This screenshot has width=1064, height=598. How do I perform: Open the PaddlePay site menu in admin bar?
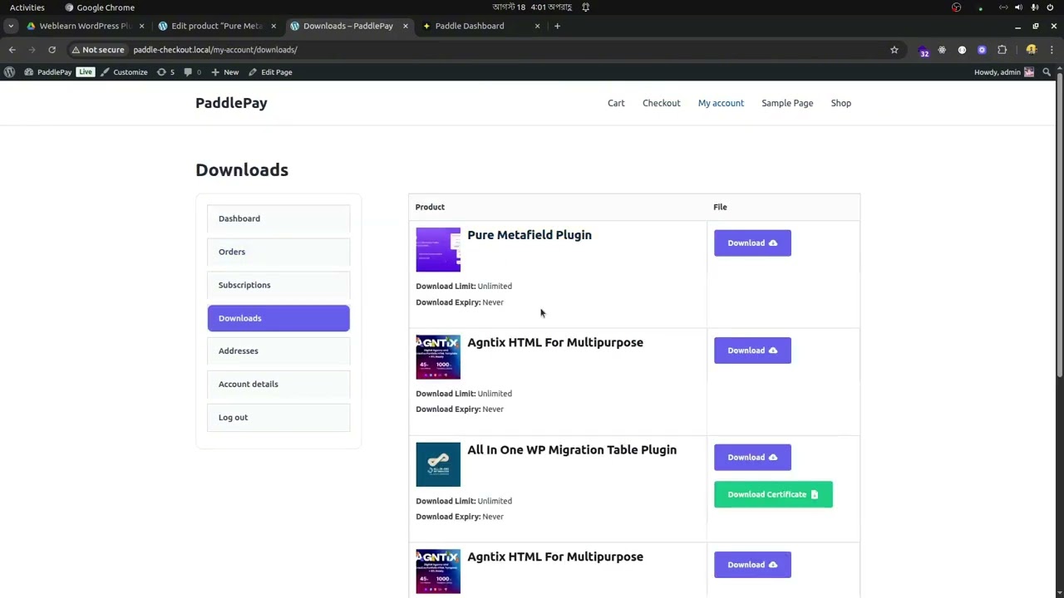47,72
